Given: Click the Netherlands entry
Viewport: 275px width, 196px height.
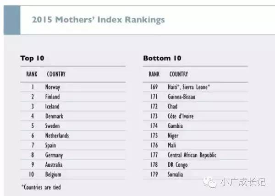Looking at the screenshot, I should [57, 136].
